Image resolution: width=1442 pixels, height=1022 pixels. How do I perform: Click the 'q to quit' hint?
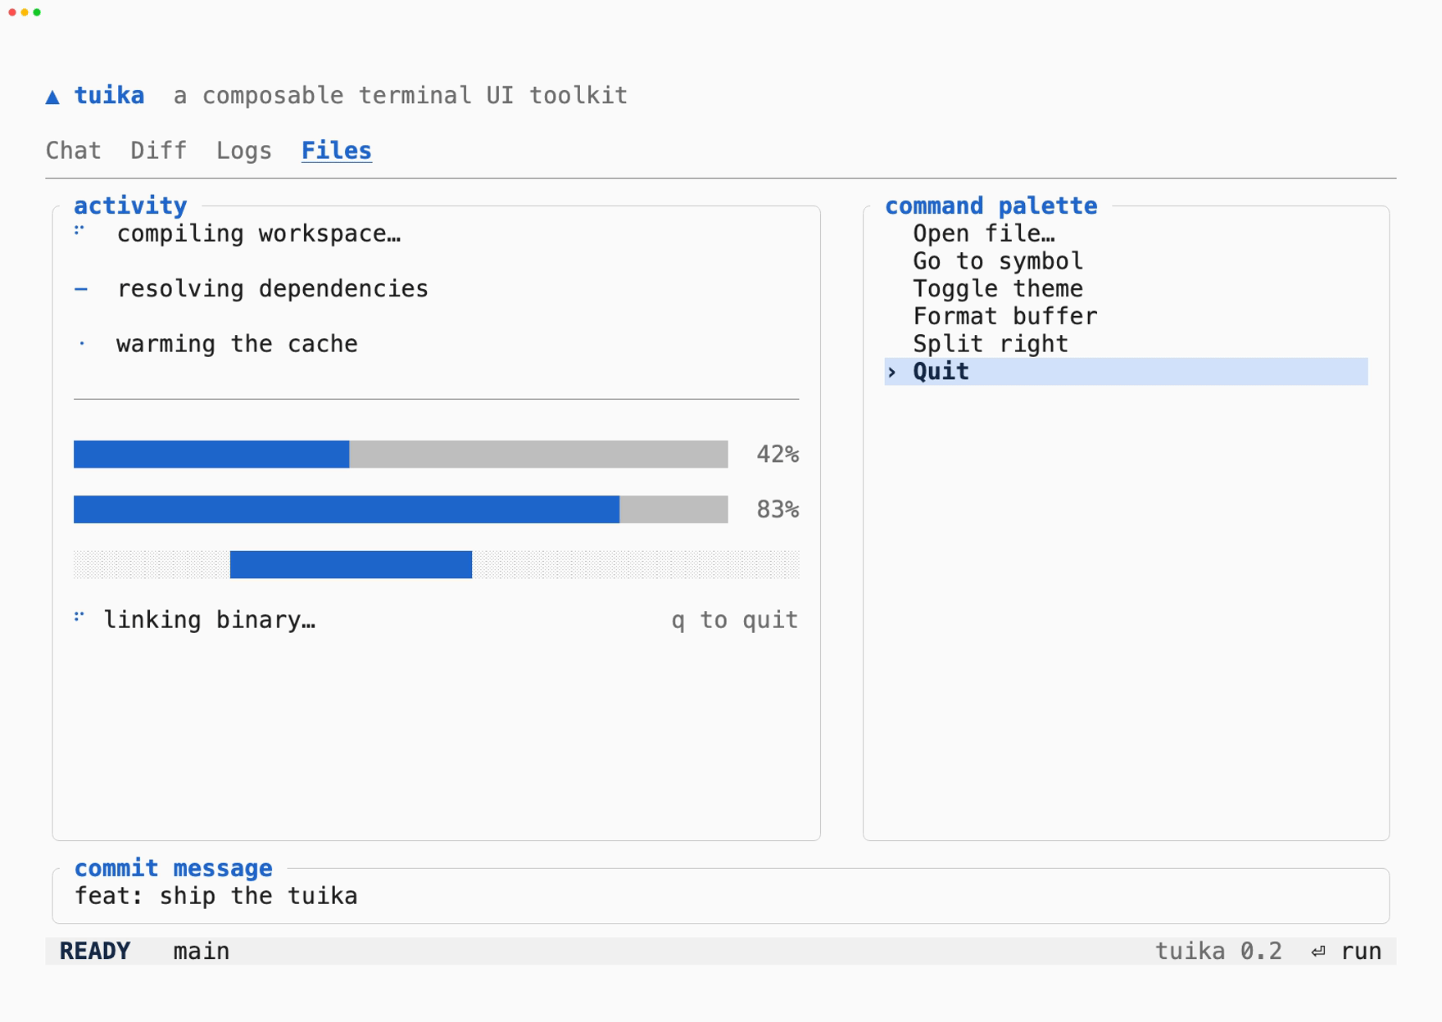pyautogui.click(x=735, y=620)
